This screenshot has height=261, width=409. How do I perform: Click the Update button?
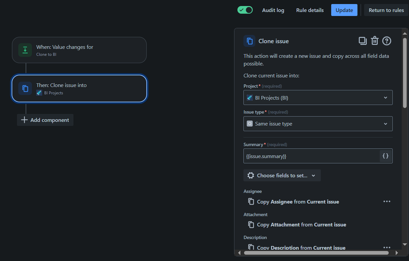coord(344,10)
